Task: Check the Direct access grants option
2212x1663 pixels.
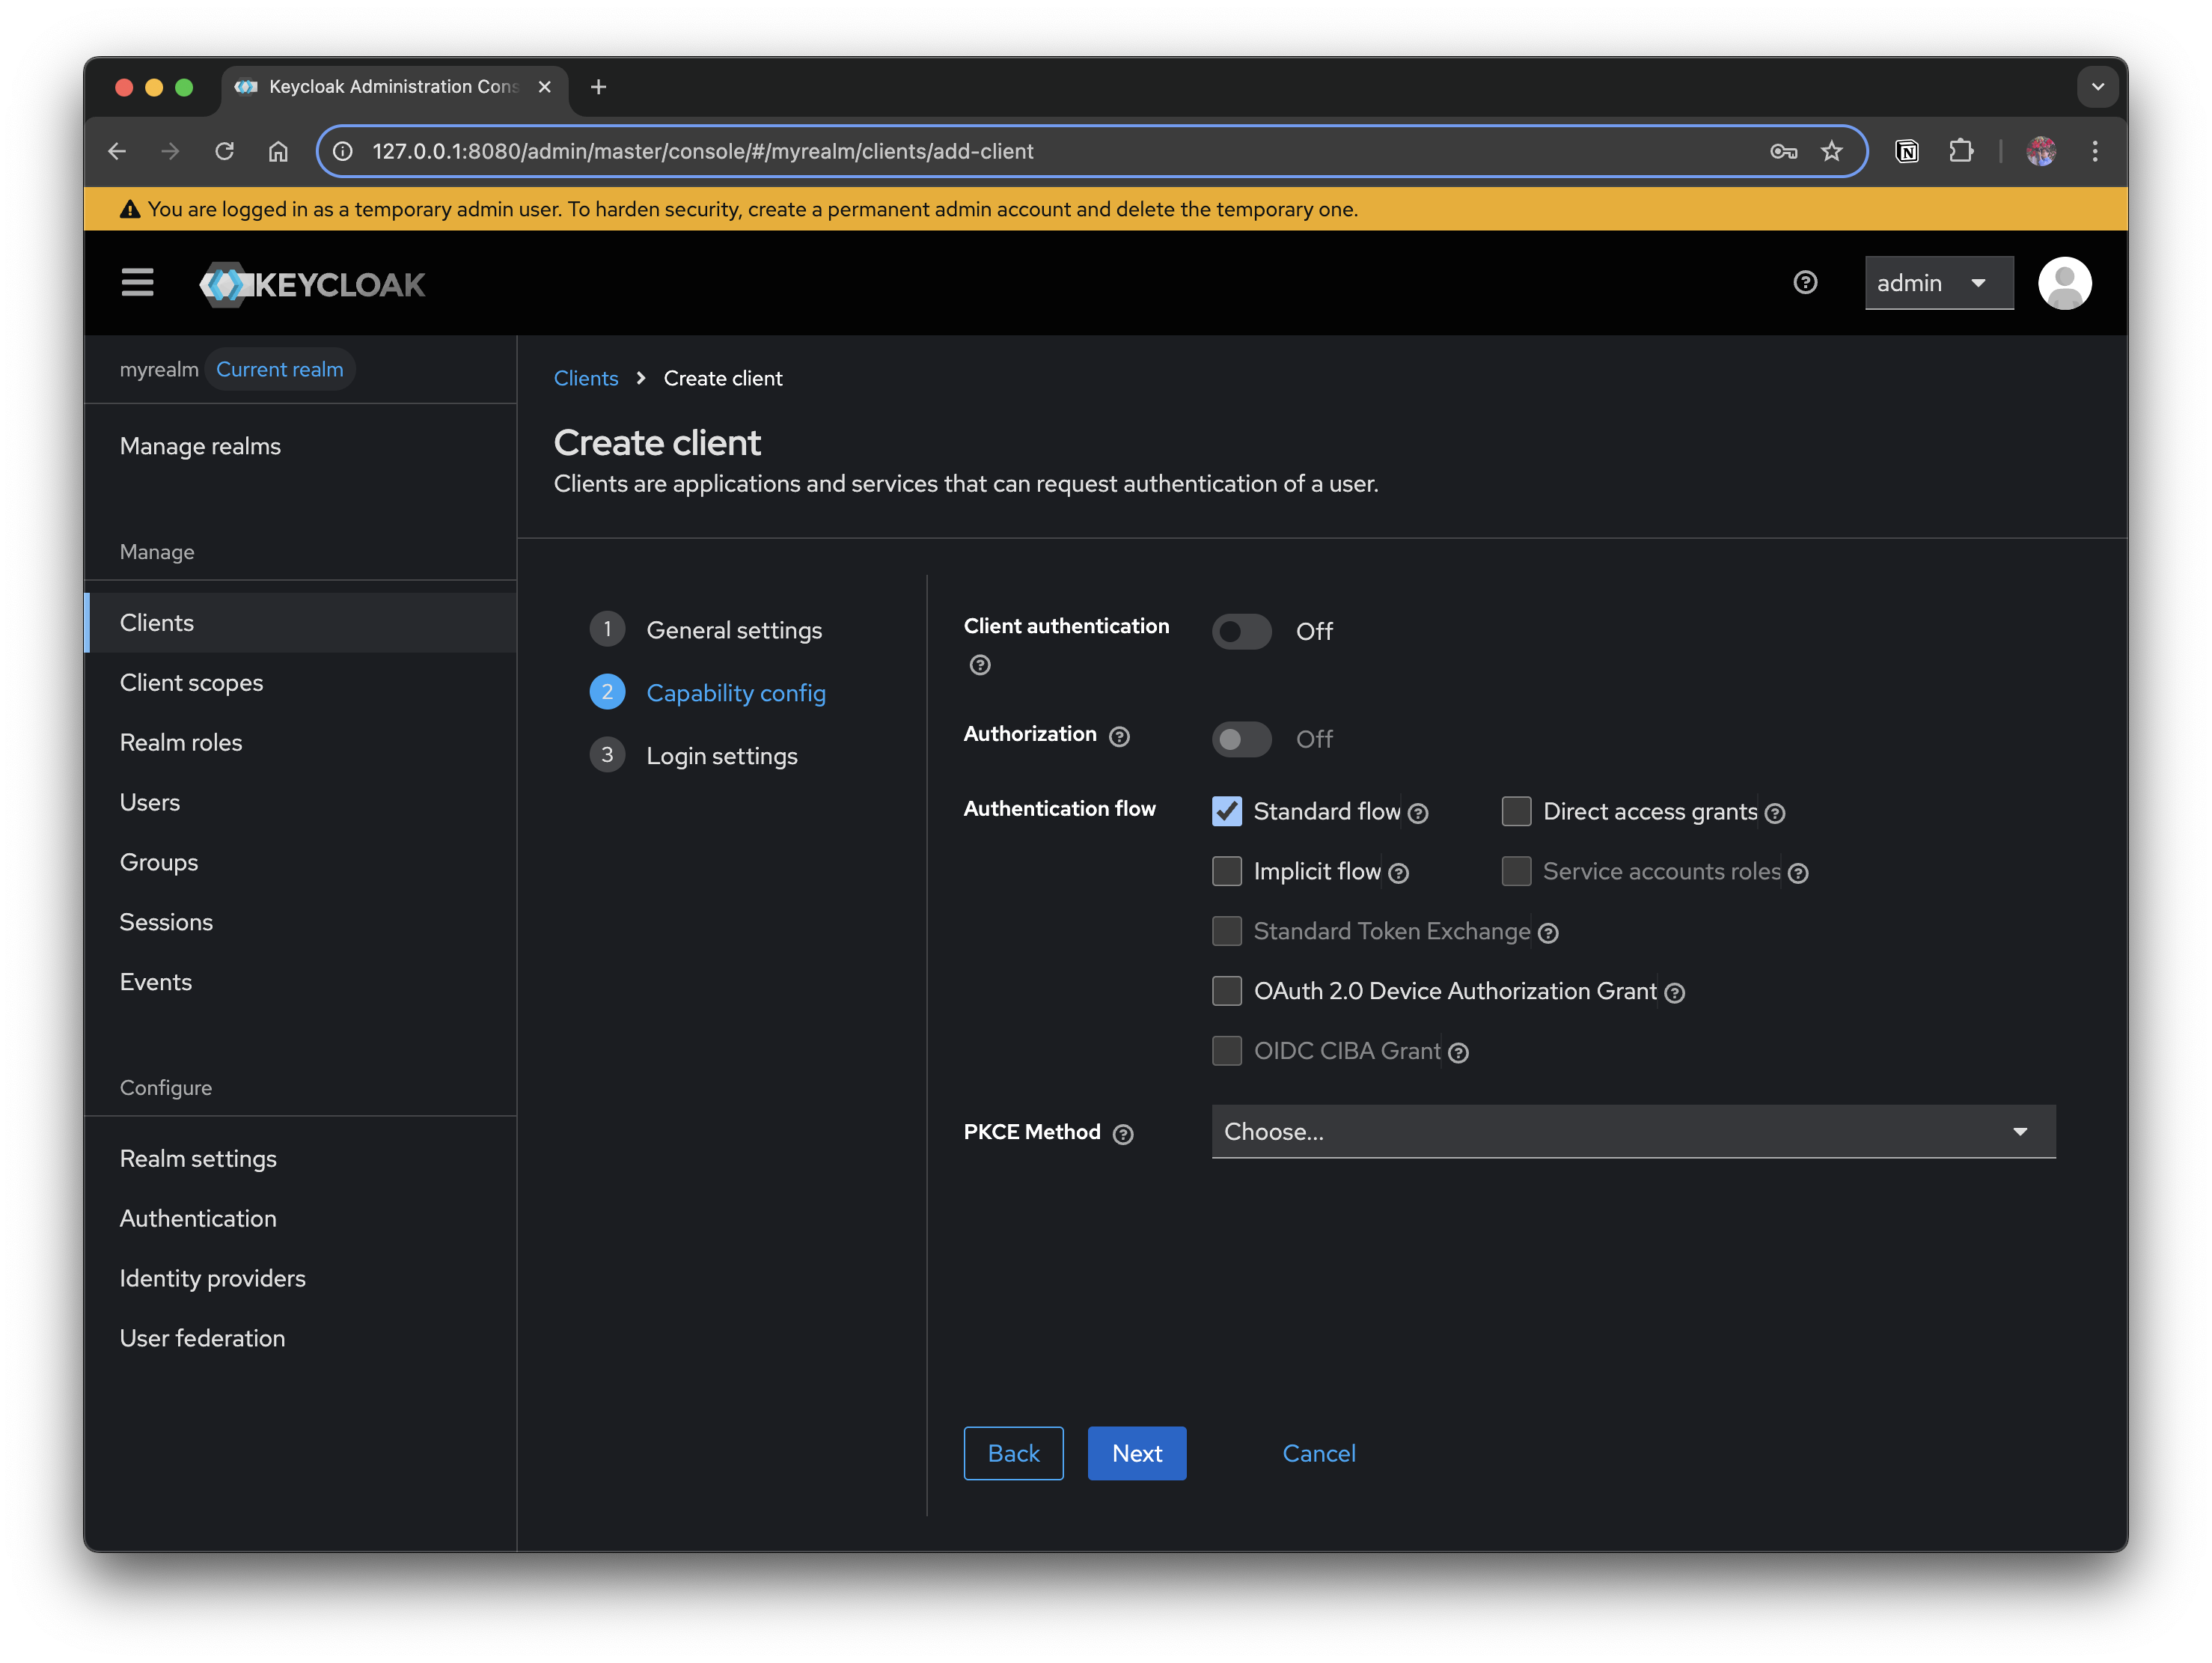Action: 1516,811
